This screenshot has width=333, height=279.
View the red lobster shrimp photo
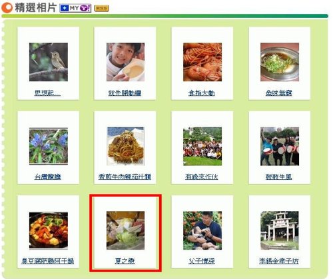tap(202, 62)
